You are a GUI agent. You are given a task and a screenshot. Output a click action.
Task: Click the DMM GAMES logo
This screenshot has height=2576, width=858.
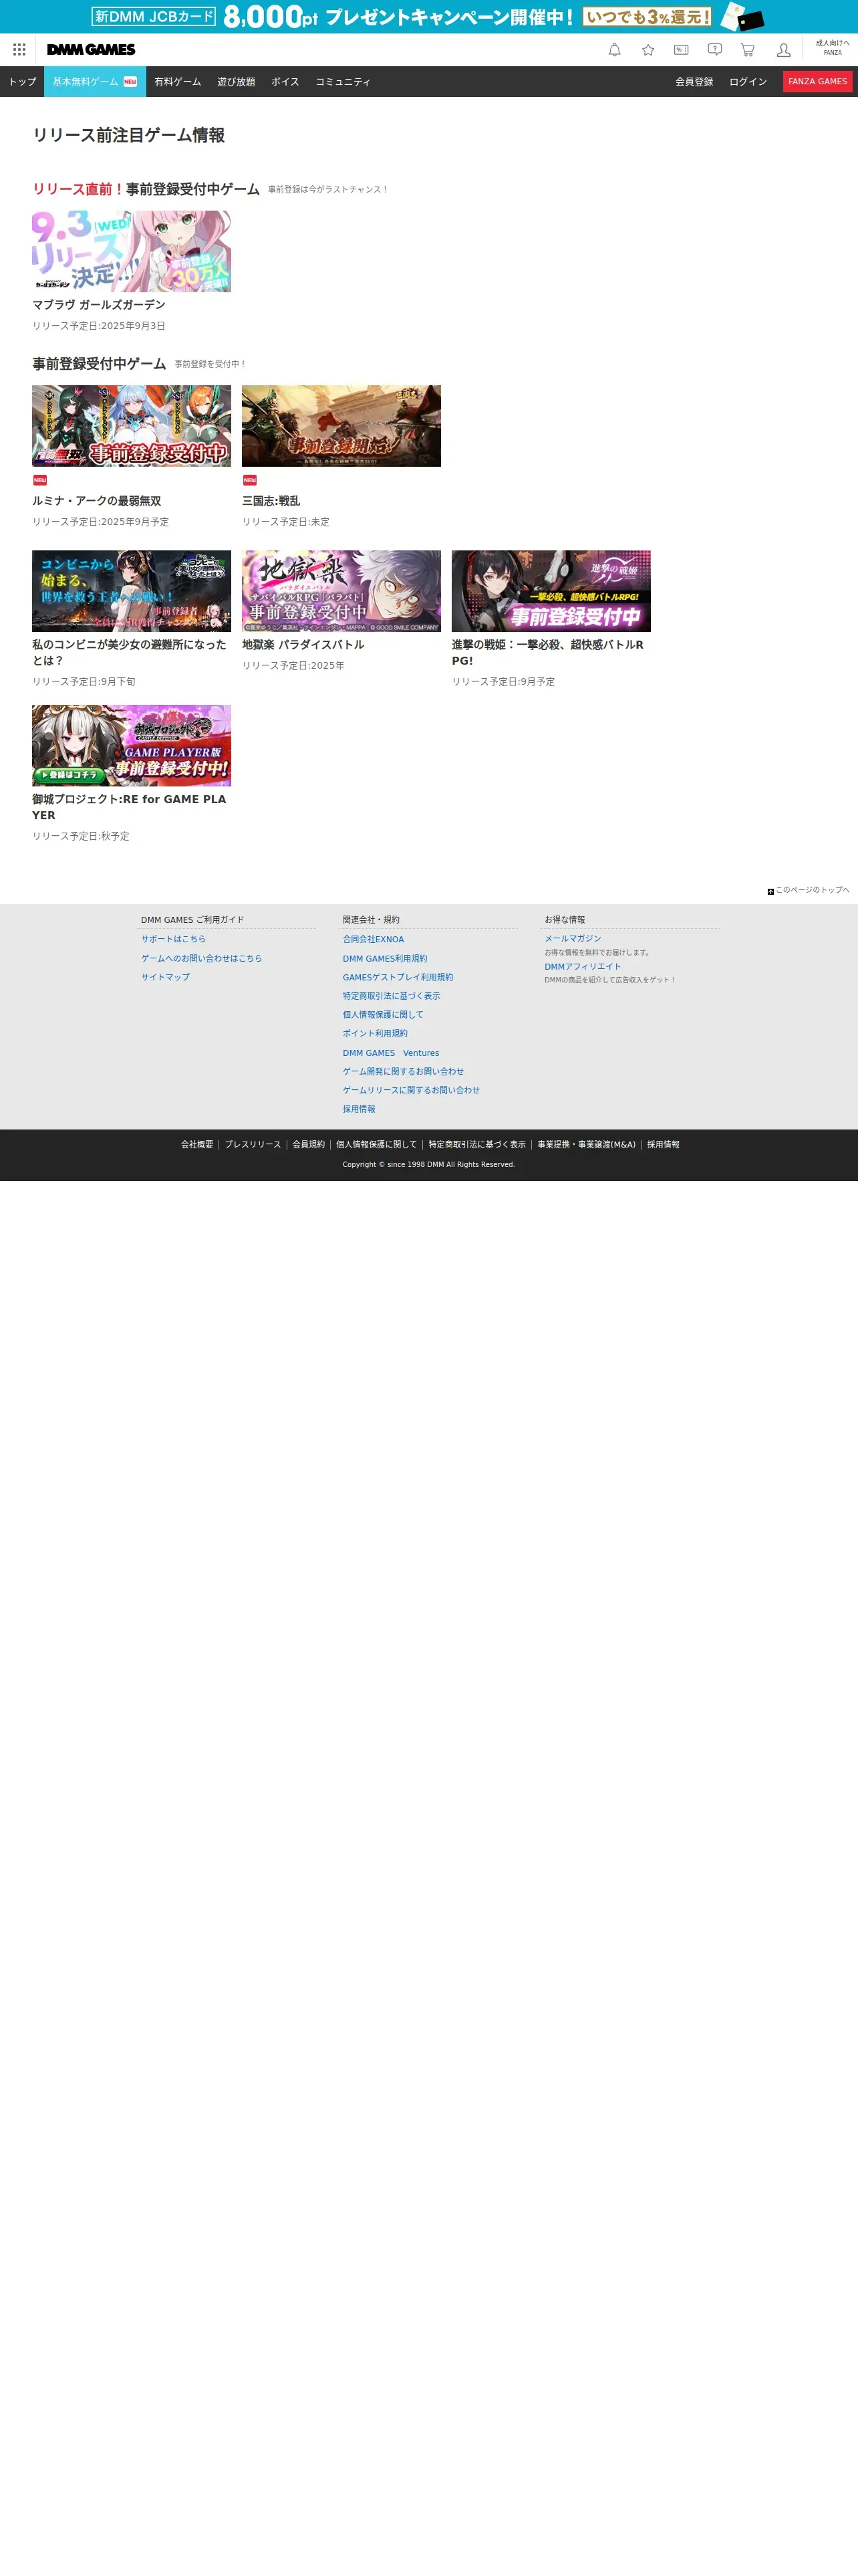91,50
